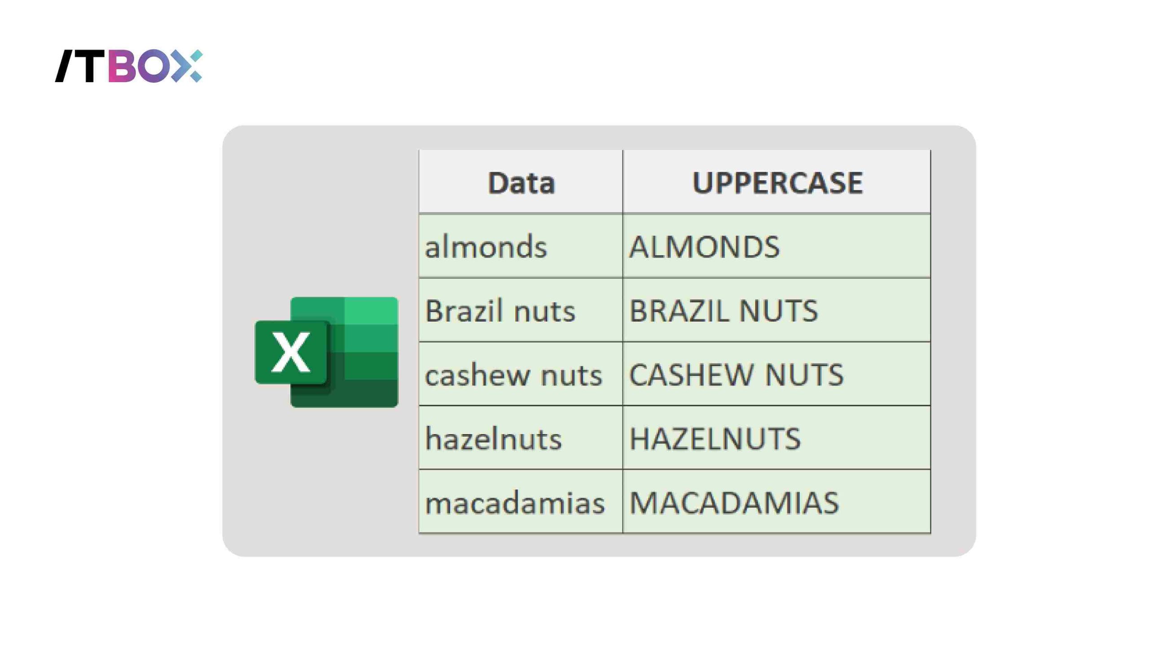Select the UPPERCASE column header

point(776,182)
